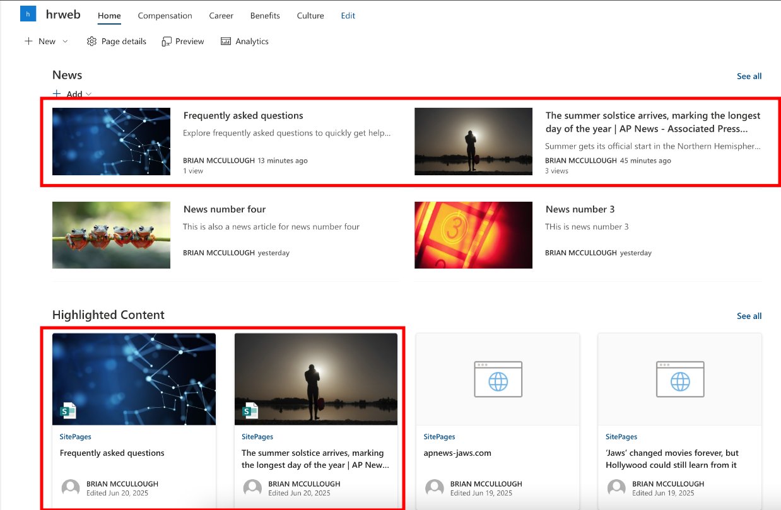The width and height of the screenshot is (781, 510).
Task: Click See all in the News section
Action: click(749, 76)
